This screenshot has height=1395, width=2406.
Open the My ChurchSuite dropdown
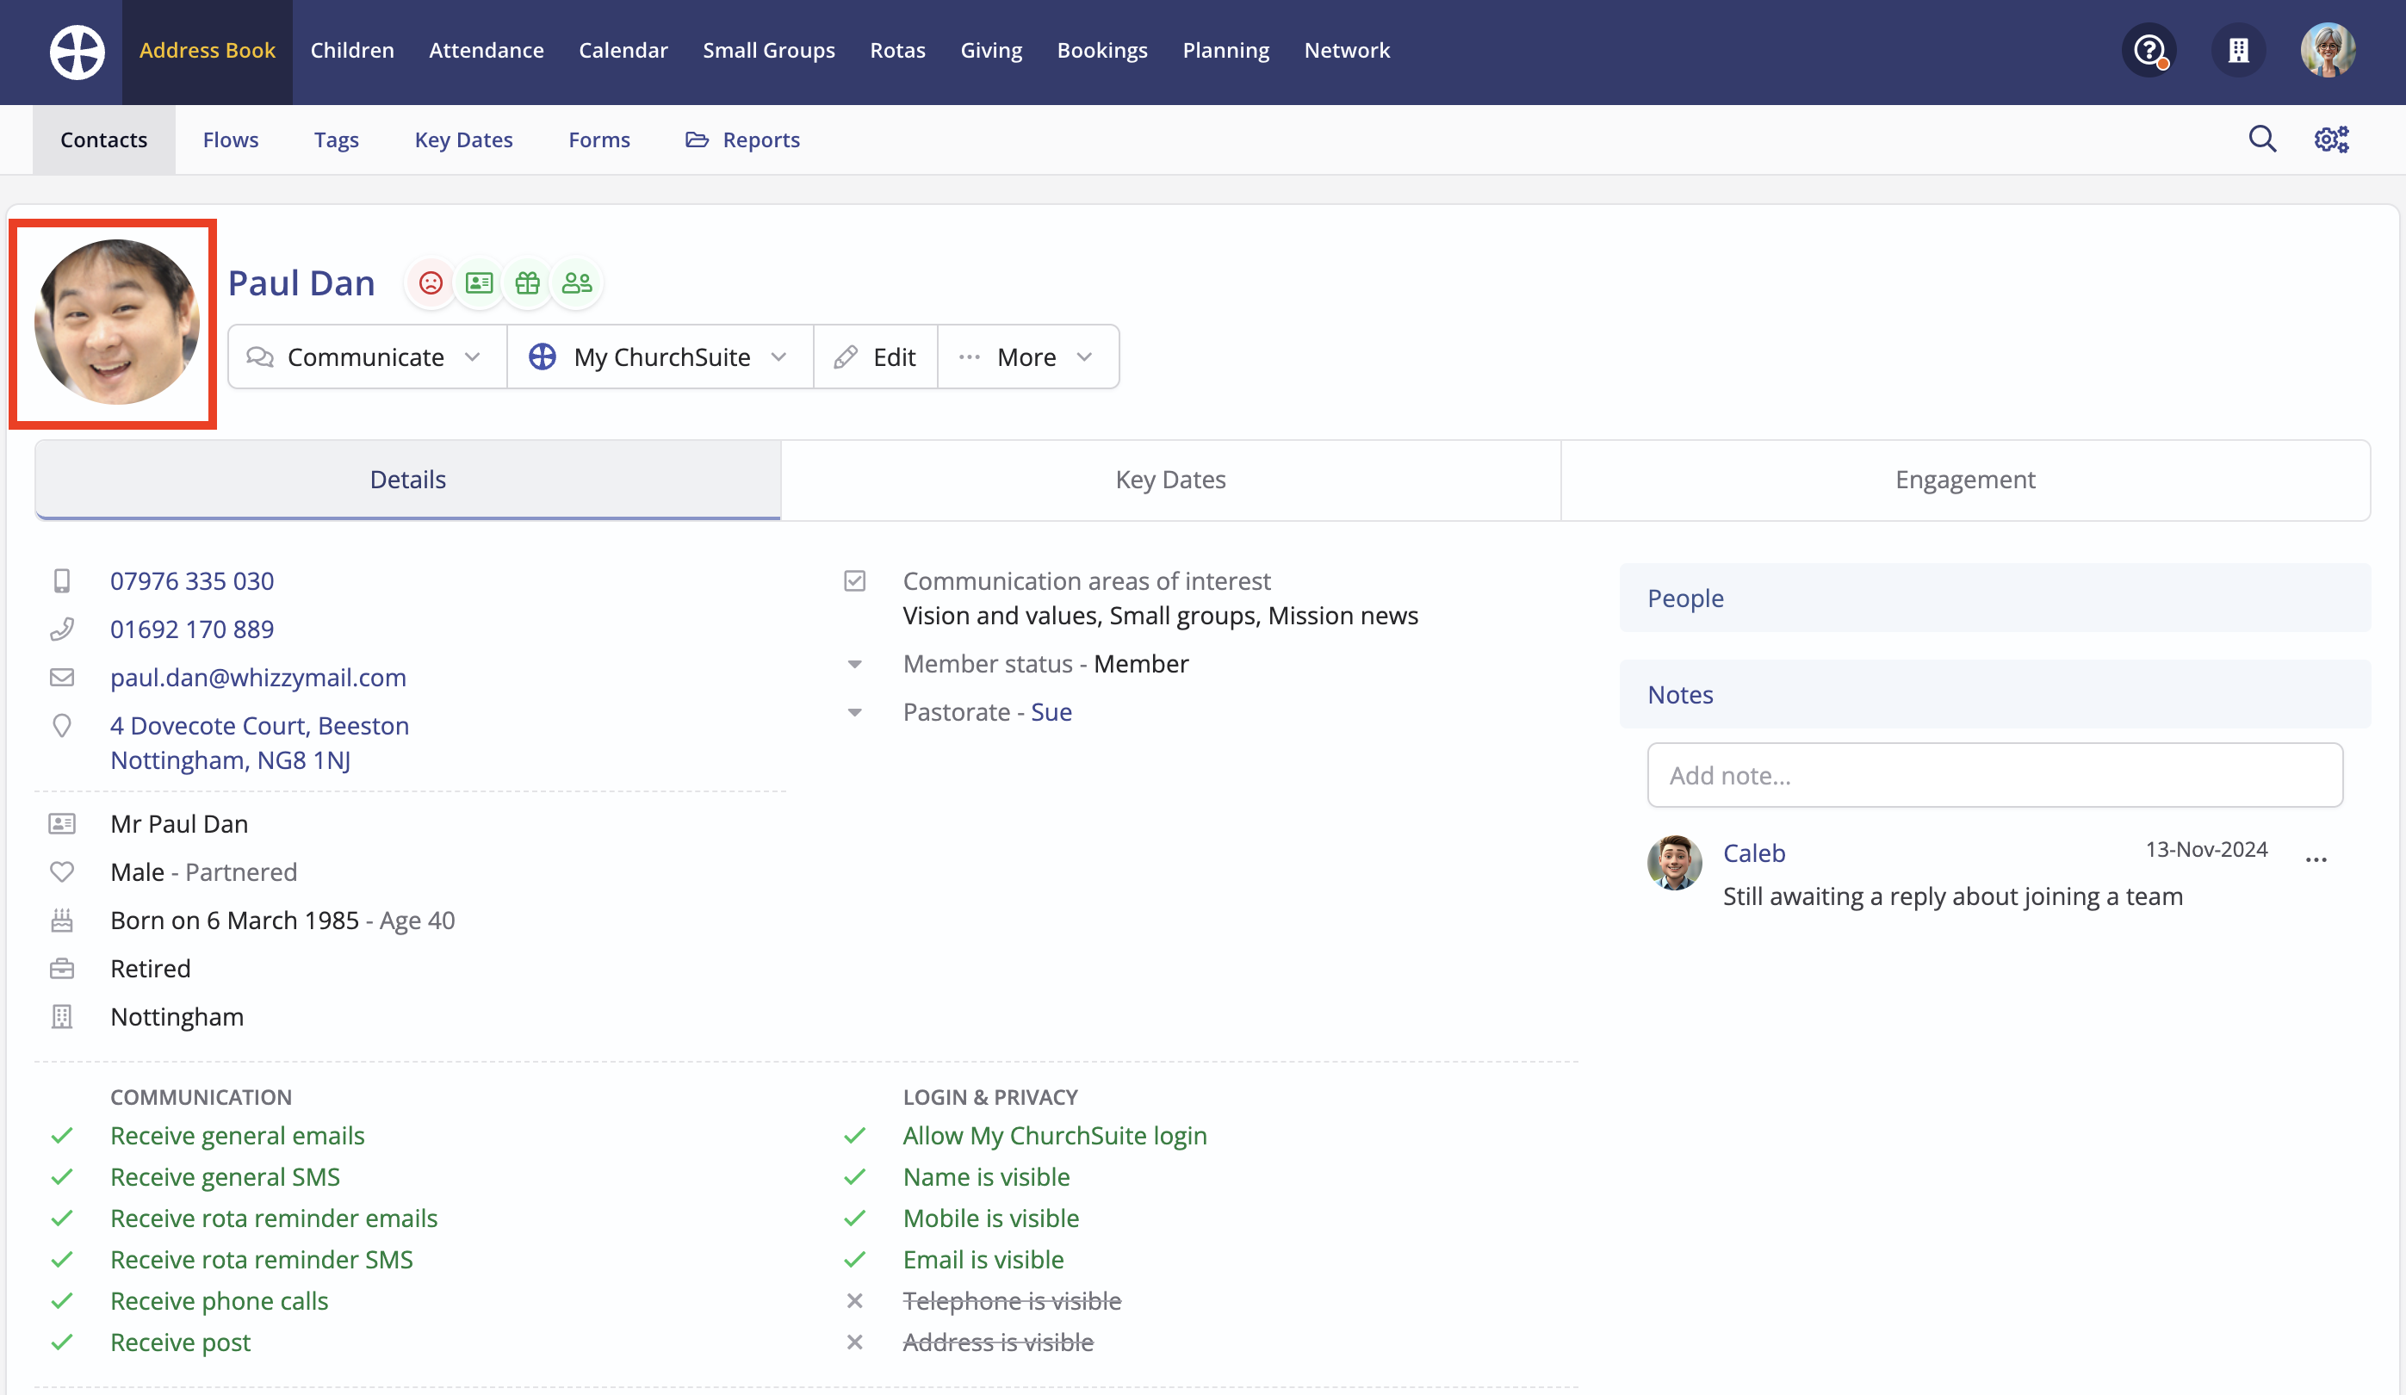[660, 357]
